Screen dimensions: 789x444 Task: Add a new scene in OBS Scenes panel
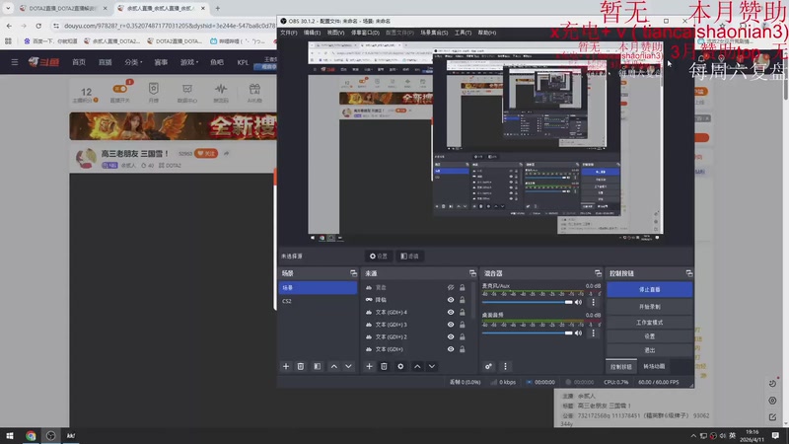286,366
